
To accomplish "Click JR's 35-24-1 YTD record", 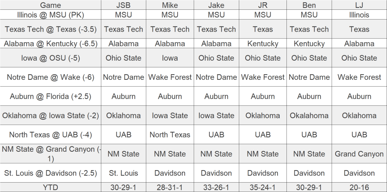I will tap(263, 187).
